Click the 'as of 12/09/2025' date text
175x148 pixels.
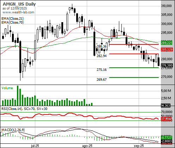click(x=14, y=8)
